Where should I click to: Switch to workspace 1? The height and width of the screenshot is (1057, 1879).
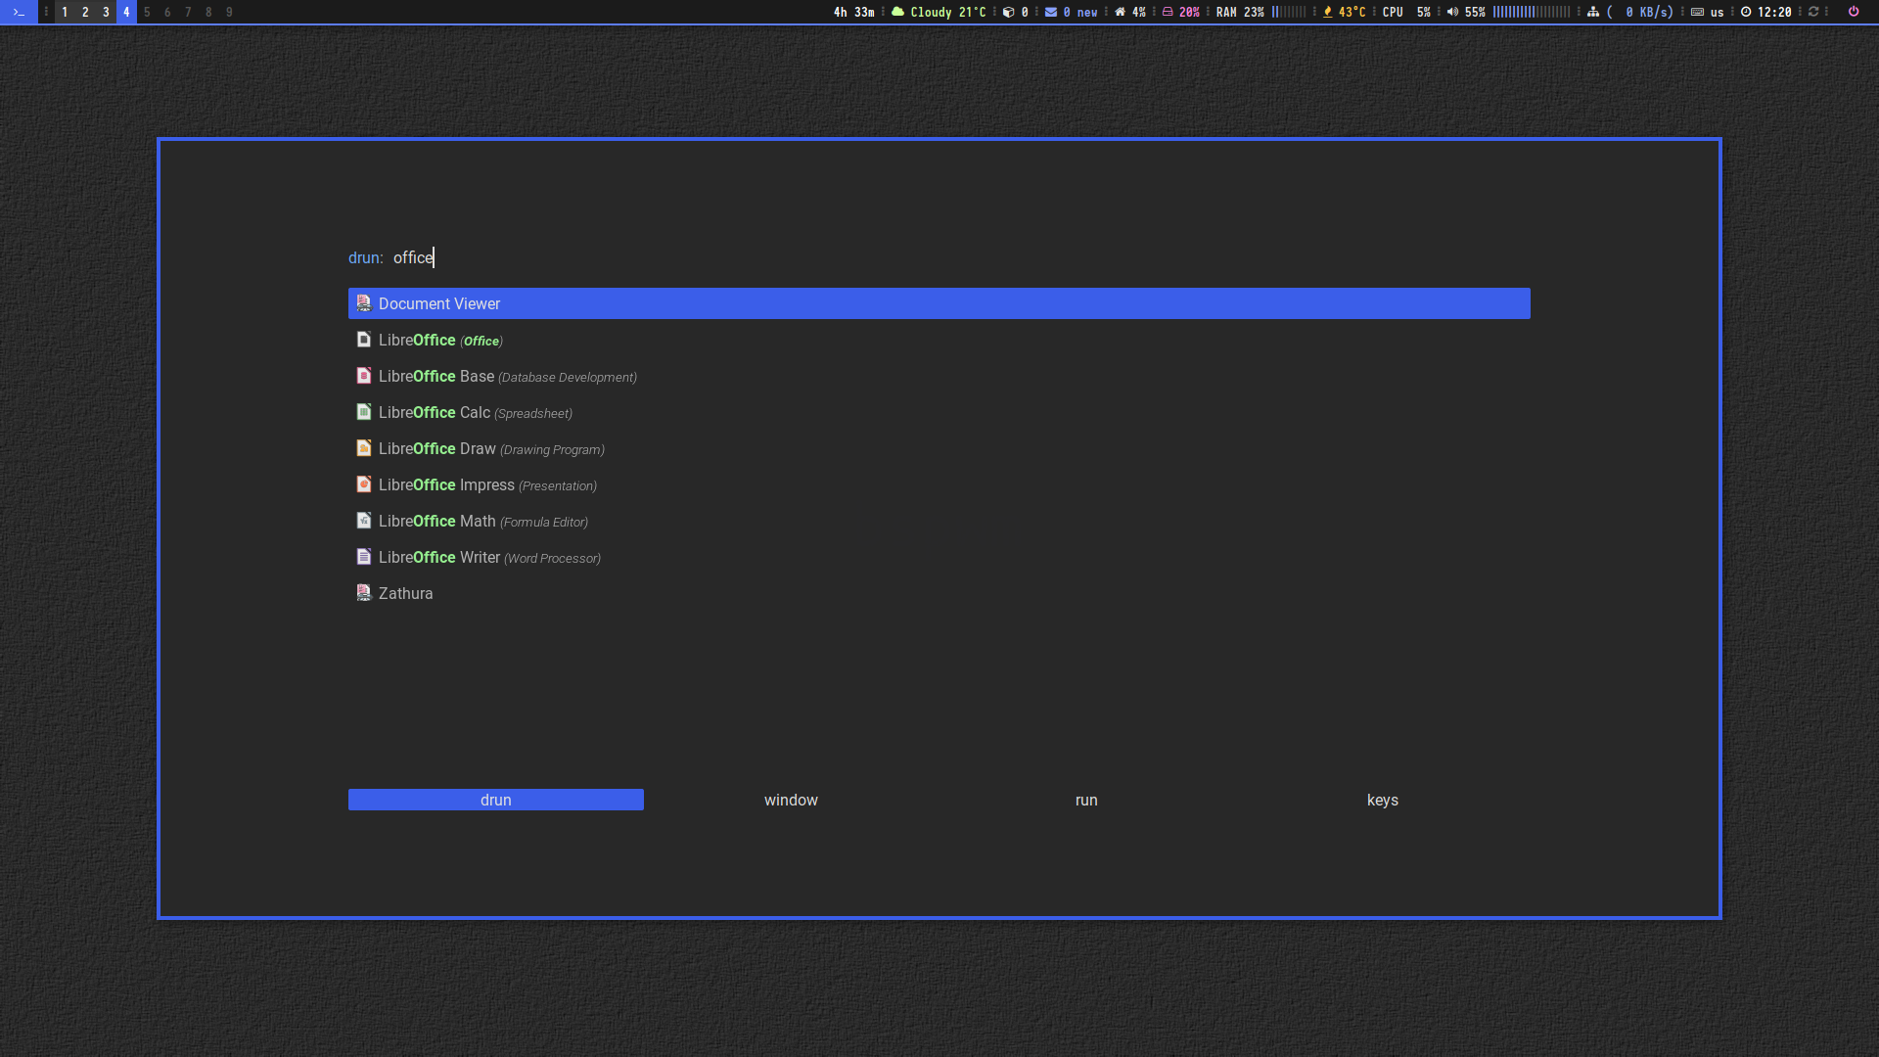pos(65,12)
